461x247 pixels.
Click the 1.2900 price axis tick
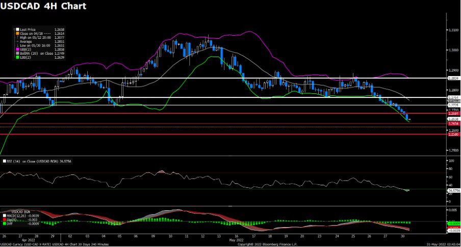[x=453, y=70]
